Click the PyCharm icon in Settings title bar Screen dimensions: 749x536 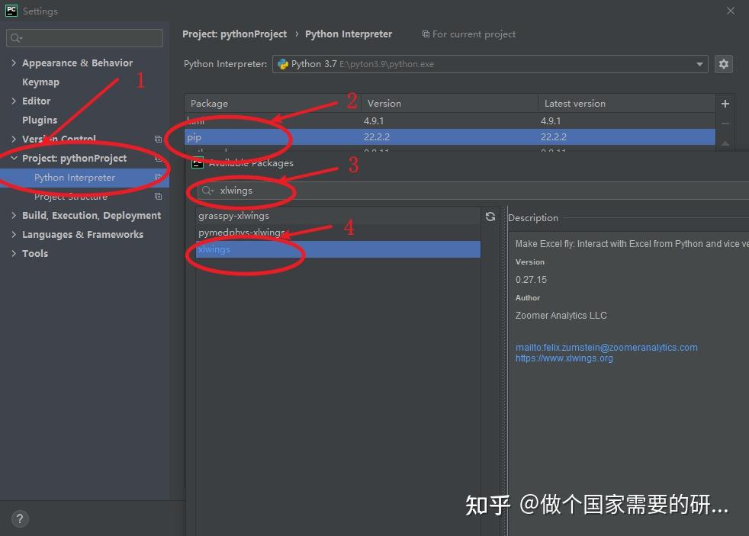pos(11,11)
